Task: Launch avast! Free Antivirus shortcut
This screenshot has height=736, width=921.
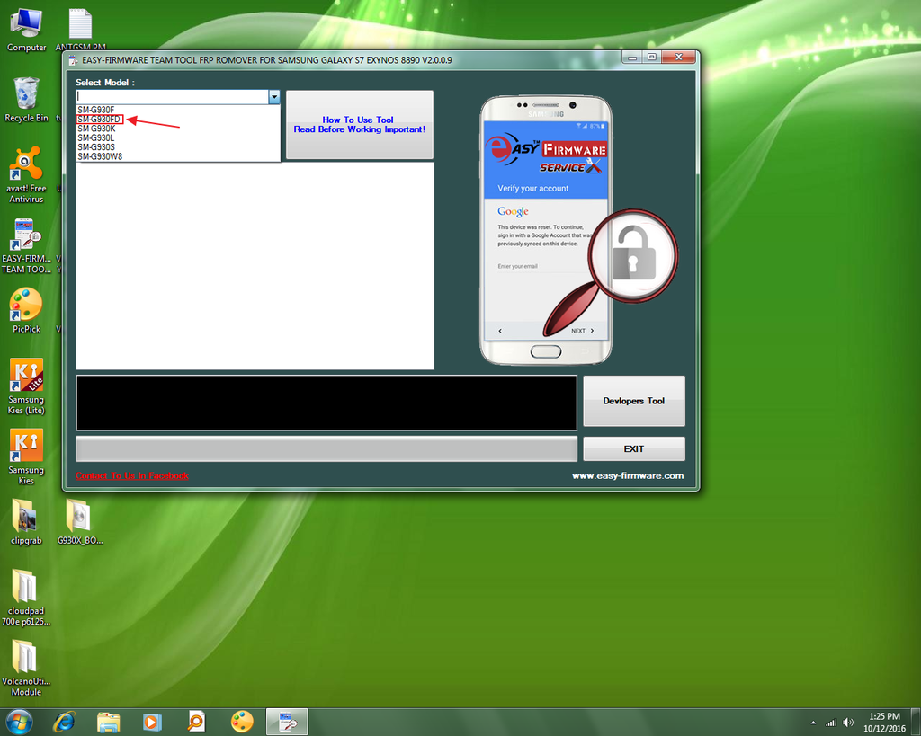Action: (x=26, y=173)
